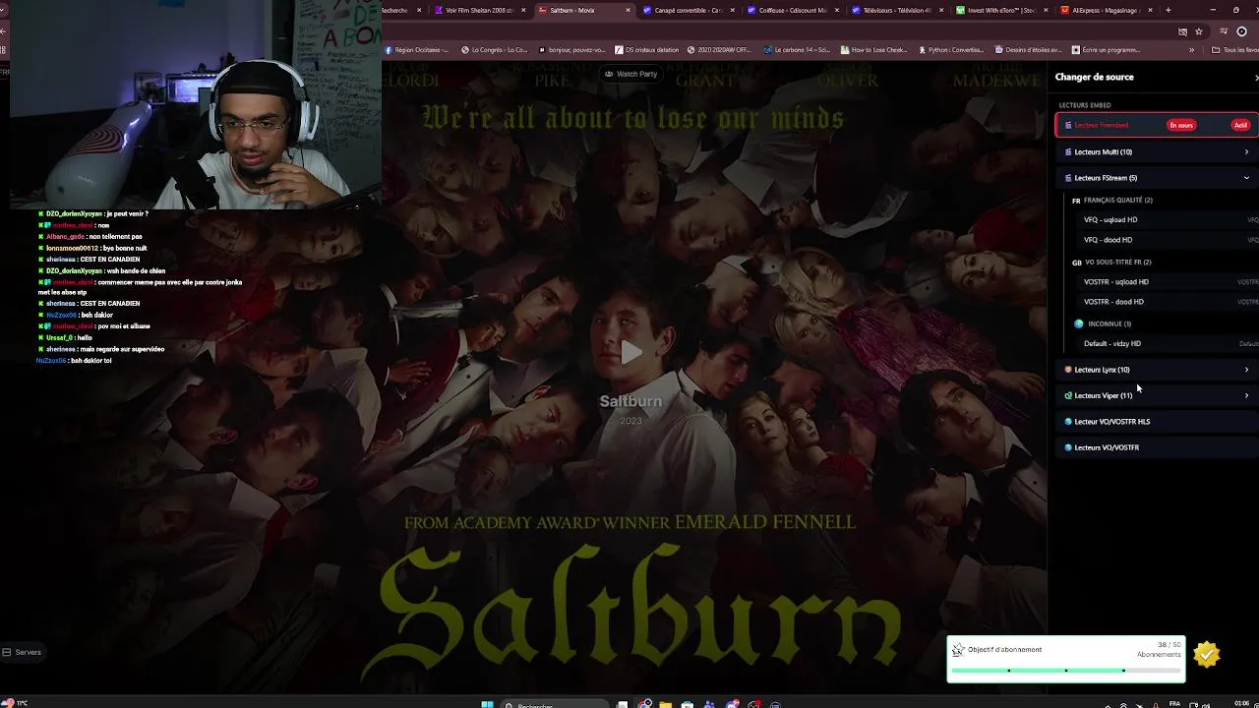
Task: Open the Windows Start menu
Action: tap(486, 704)
